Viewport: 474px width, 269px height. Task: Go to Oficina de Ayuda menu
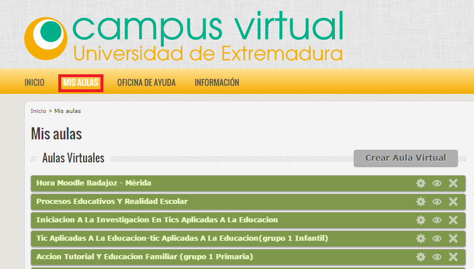point(146,83)
